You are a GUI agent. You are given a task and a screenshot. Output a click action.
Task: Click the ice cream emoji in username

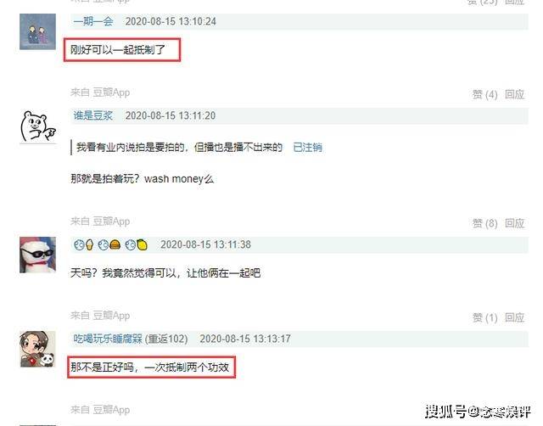click(x=89, y=244)
